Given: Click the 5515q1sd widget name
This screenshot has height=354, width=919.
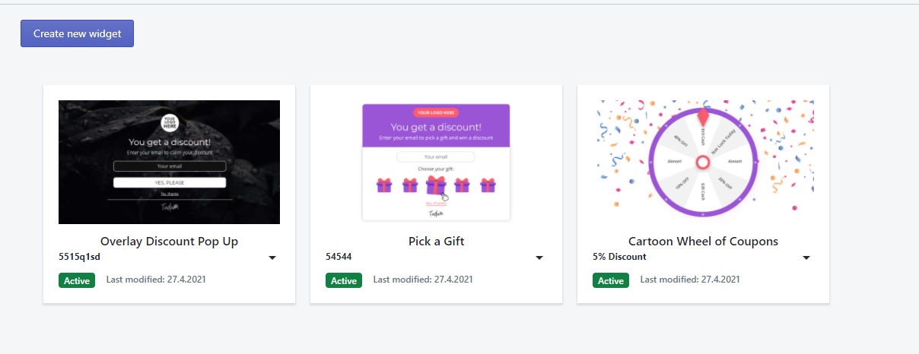Looking at the screenshot, I should click(x=79, y=257).
